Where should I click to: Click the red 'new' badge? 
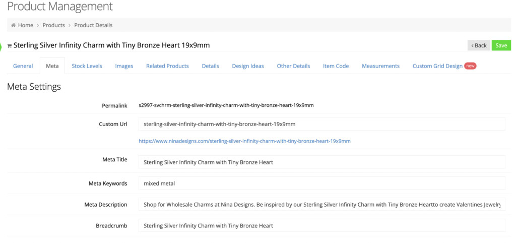470,66
